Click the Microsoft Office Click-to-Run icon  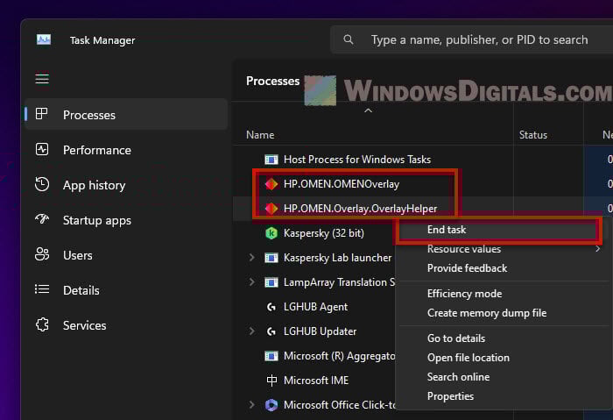pos(271,405)
